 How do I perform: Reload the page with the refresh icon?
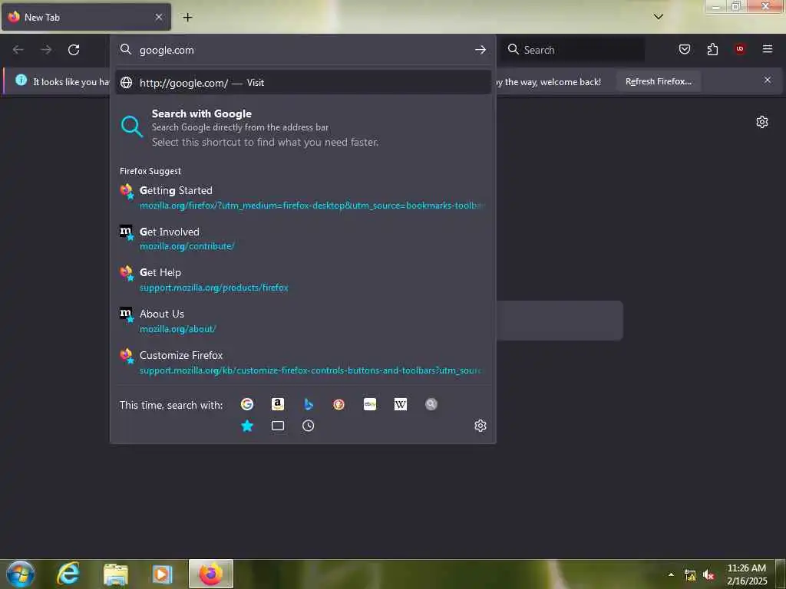pos(74,50)
